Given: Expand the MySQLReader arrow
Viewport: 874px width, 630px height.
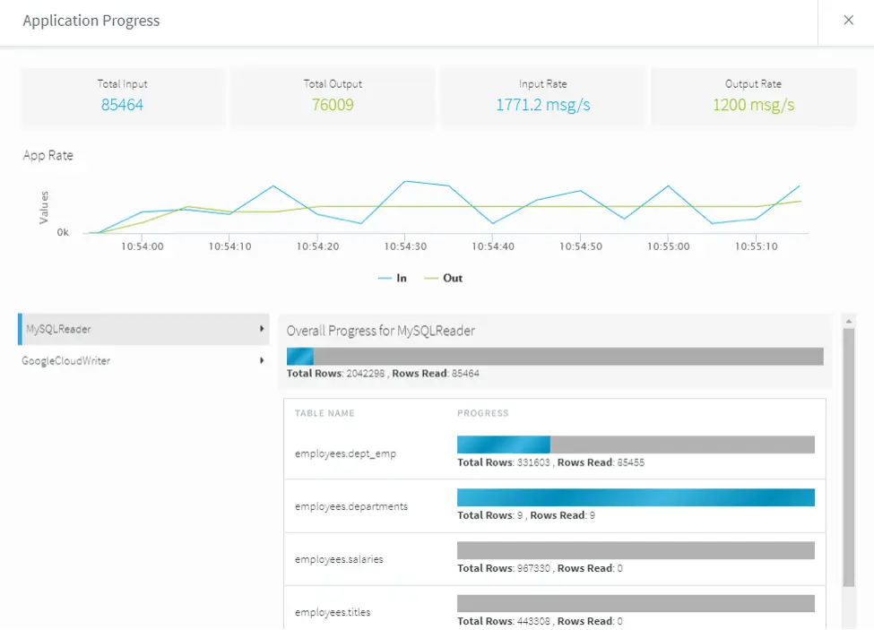Looking at the screenshot, I should point(262,329).
